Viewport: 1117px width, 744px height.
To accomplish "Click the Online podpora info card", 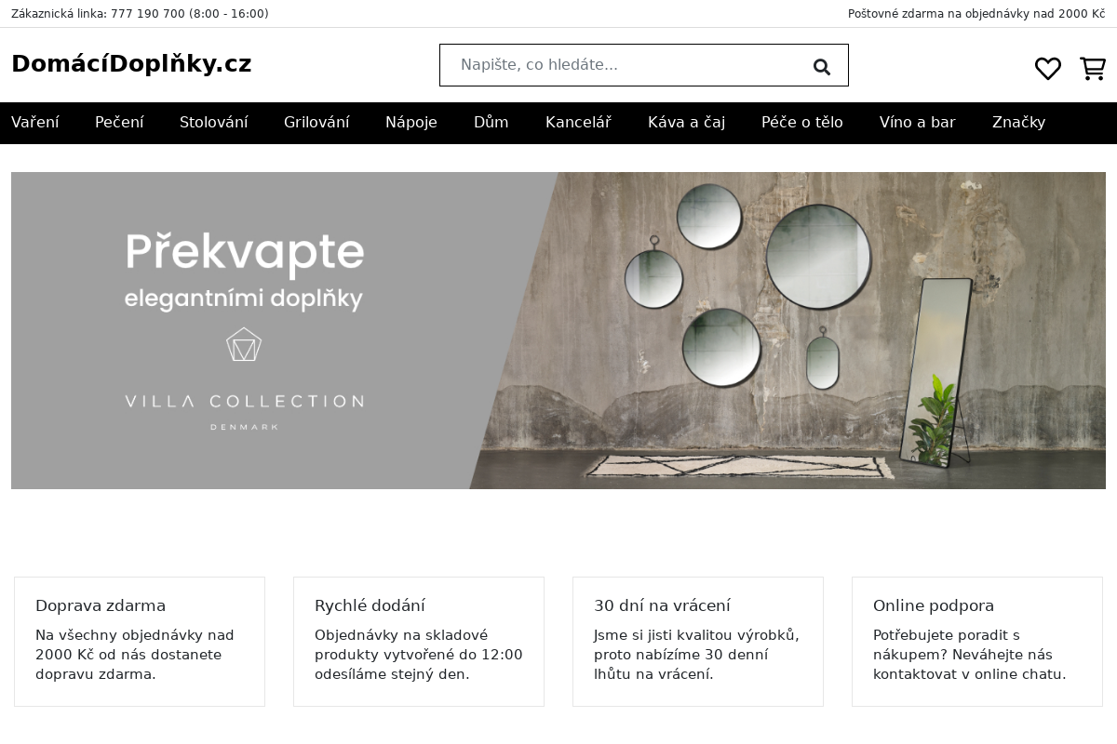I will 977,641.
